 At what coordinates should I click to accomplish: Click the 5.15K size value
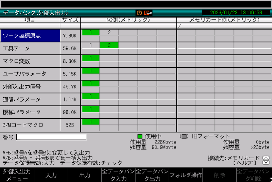(70, 74)
